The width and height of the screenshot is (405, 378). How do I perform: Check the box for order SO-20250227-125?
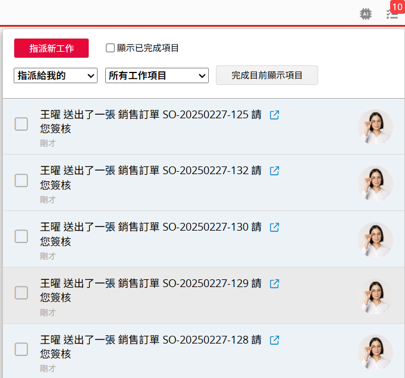(x=21, y=124)
